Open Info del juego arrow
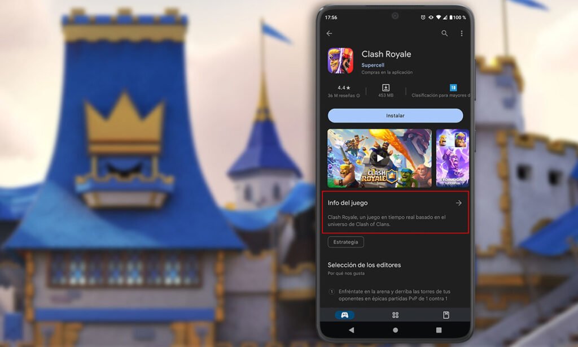The width and height of the screenshot is (578, 347). (x=458, y=203)
